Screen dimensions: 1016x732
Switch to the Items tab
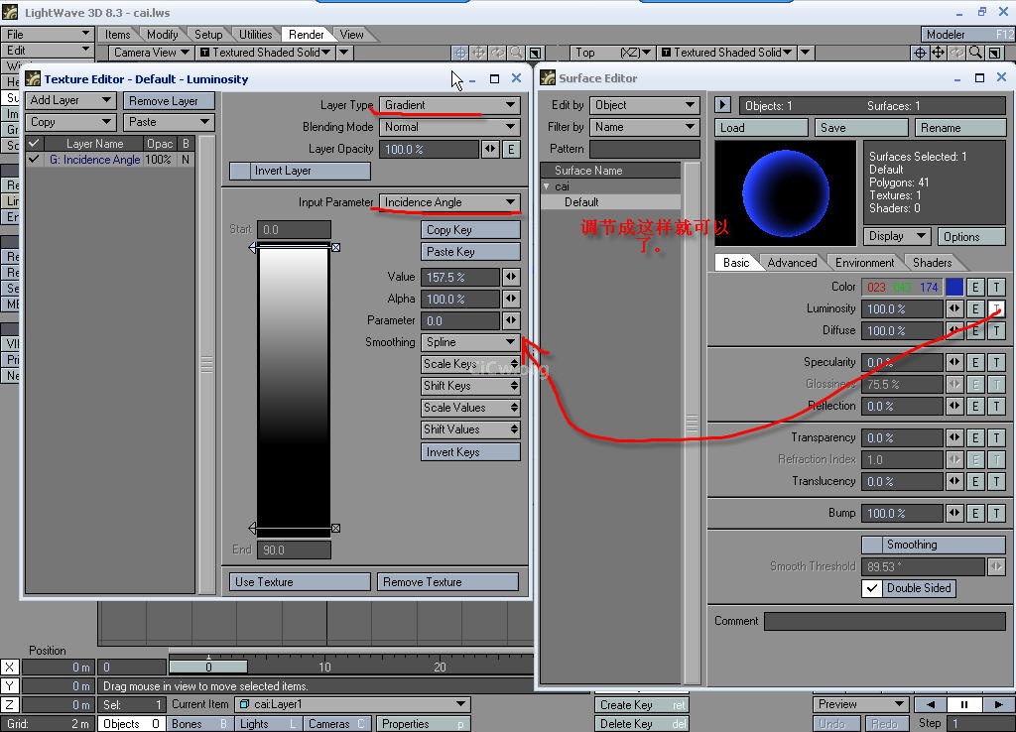point(118,35)
